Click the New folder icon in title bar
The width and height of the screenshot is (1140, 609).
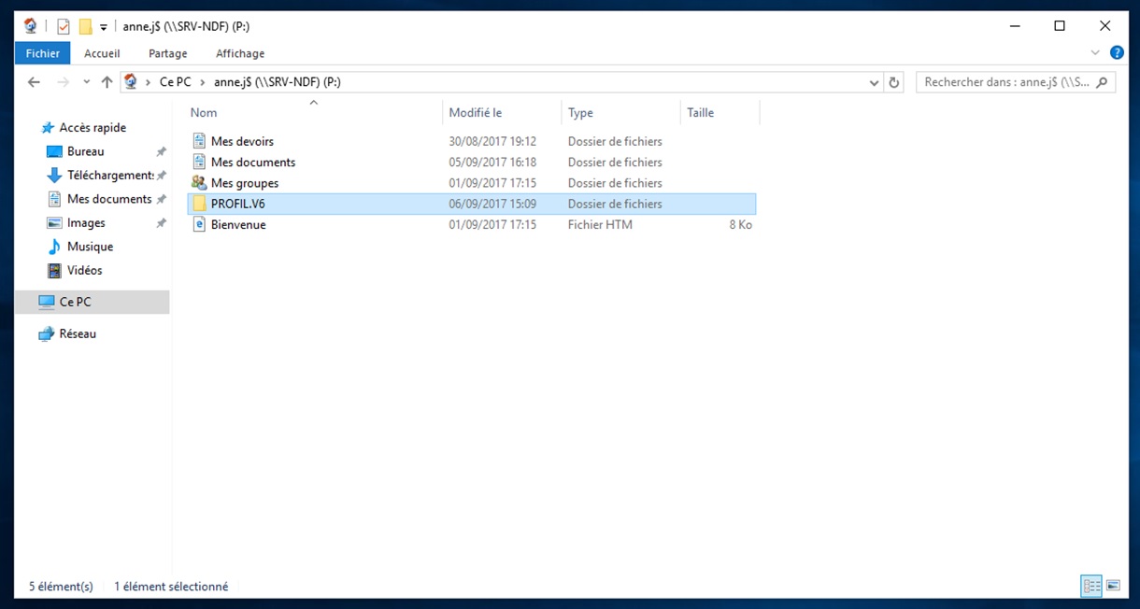point(85,26)
